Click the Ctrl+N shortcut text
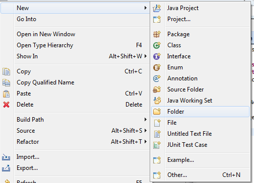 [231, 175]
